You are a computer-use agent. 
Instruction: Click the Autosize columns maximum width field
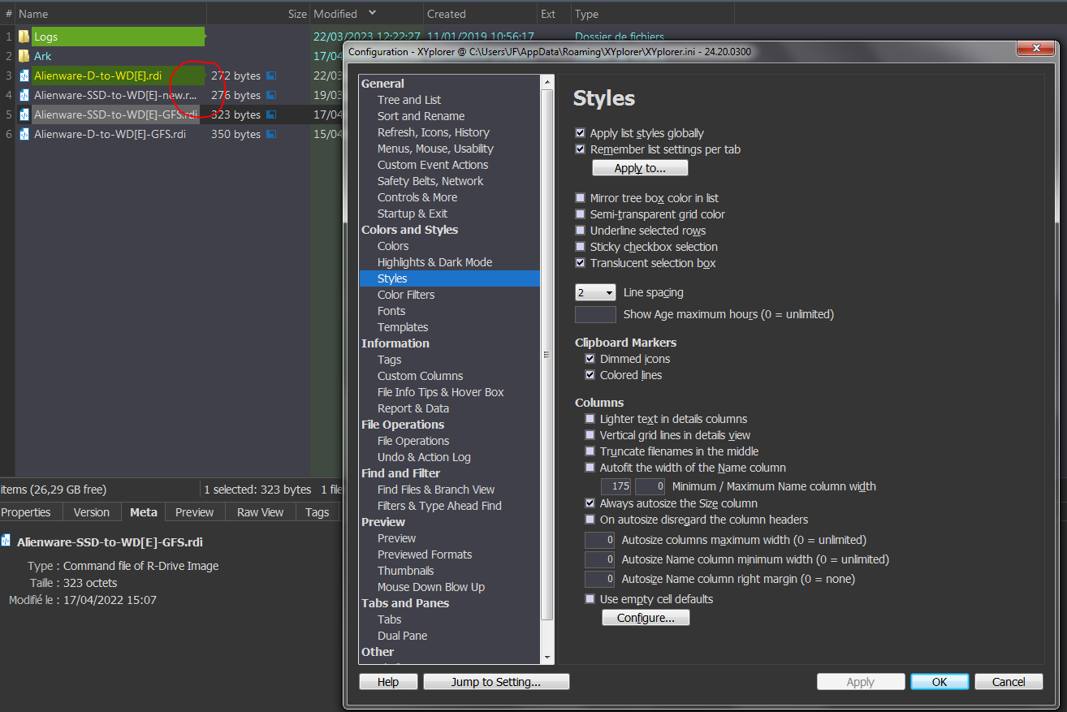(600, 540)
